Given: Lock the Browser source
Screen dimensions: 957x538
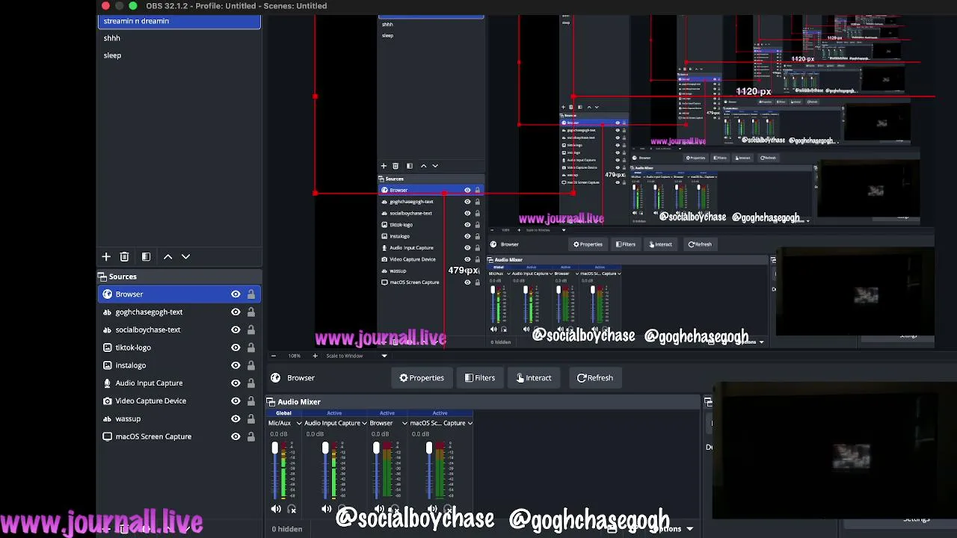Looking at the screenshot, I should (251, 294).
